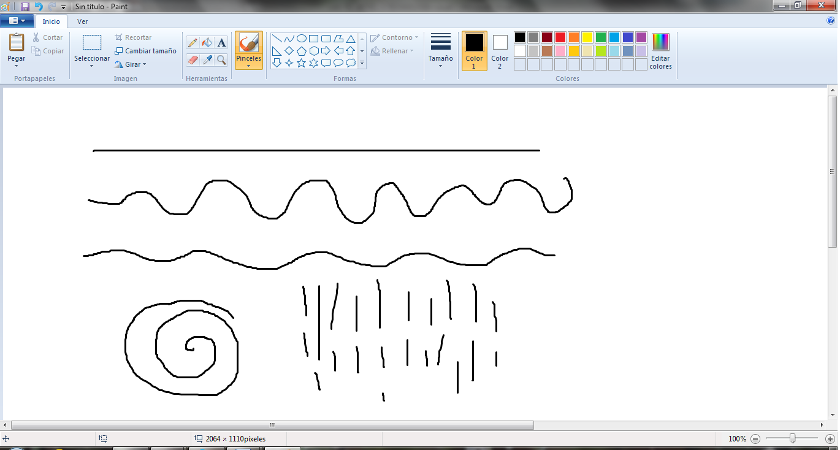Viewport: 840px width, 450px height.
Task: Choose the Triangle shape
Action: pos(351,38)
